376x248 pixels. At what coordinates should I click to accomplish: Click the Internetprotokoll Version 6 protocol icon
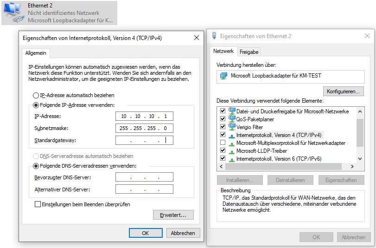(232, 160)
